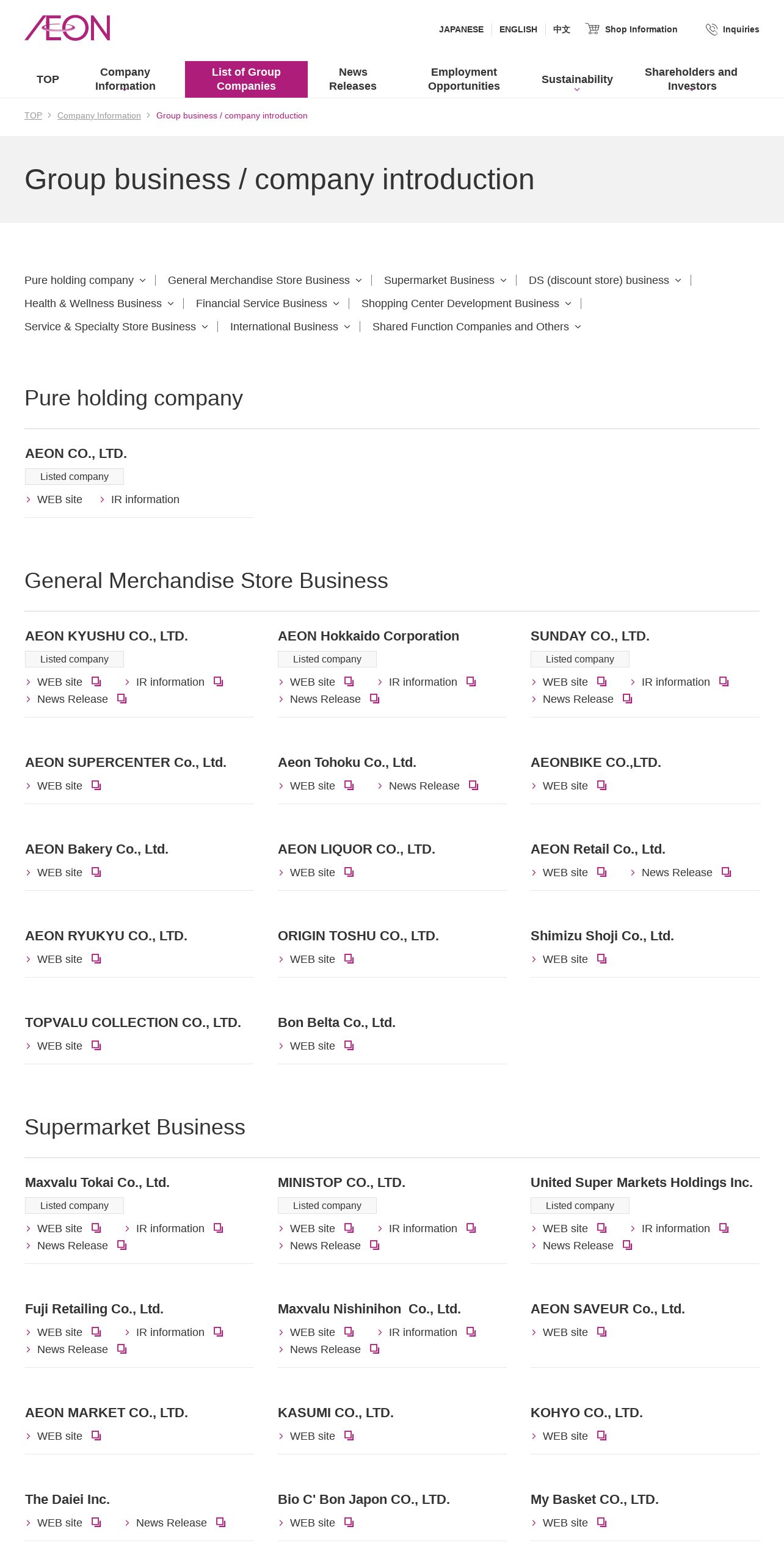Open Sustainability menu dropdown
The image size is (784, 1568).
[x=576, y=79]
